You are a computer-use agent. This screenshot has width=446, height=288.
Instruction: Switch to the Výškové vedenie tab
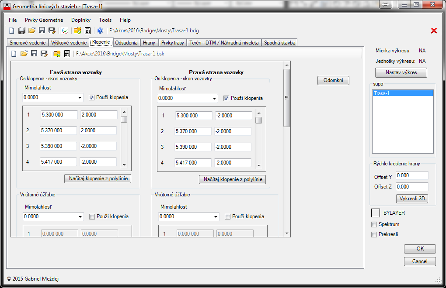tap(69, 43)
